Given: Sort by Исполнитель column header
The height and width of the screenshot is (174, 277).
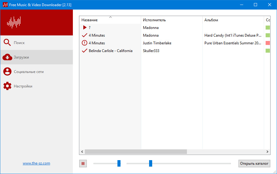Looking at the screenshot, I should (x=154, y=20).
